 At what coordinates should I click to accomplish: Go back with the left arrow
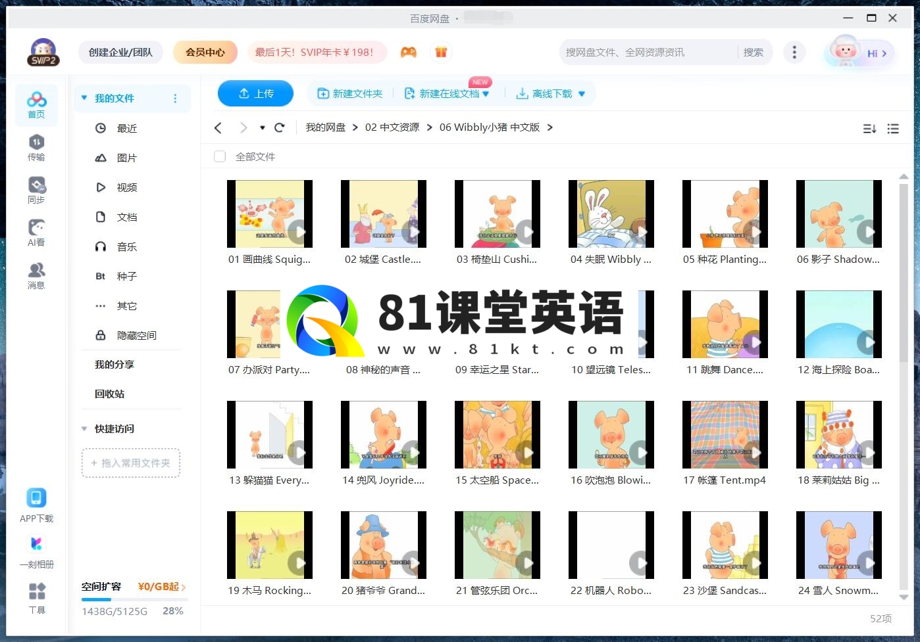tap(218, 127)
